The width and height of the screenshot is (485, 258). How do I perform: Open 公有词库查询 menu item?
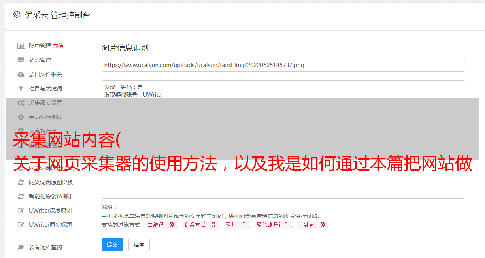[45, 247]
